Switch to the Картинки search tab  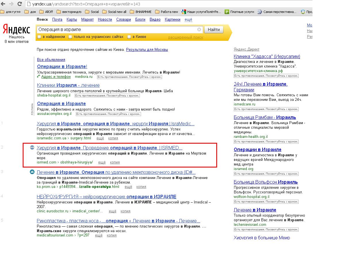pos(172,20)
